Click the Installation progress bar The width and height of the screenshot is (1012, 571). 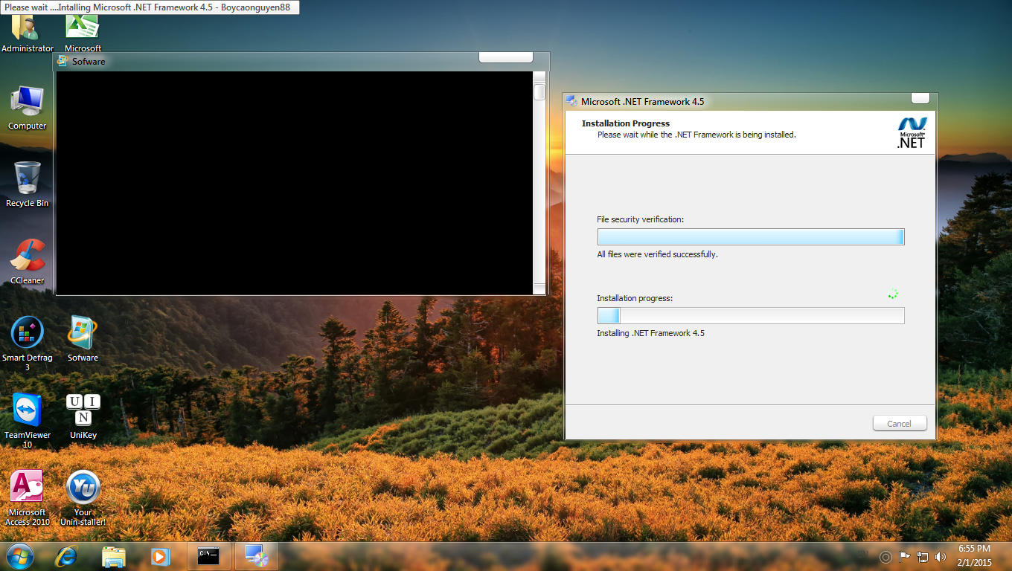pos(751,315)
